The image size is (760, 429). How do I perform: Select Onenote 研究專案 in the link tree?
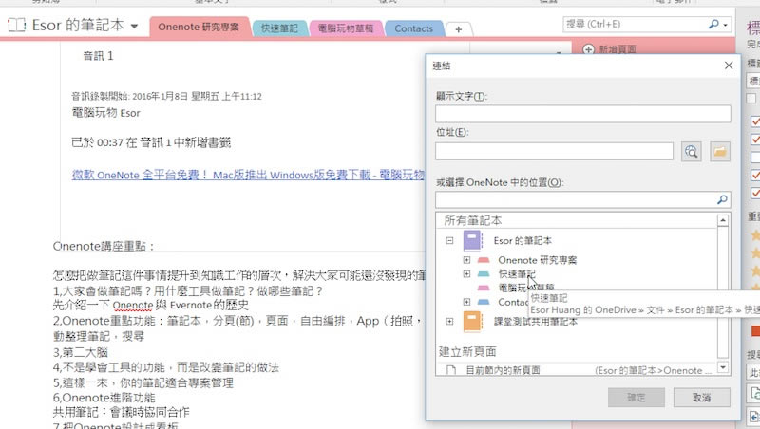(x=537, y=260)
